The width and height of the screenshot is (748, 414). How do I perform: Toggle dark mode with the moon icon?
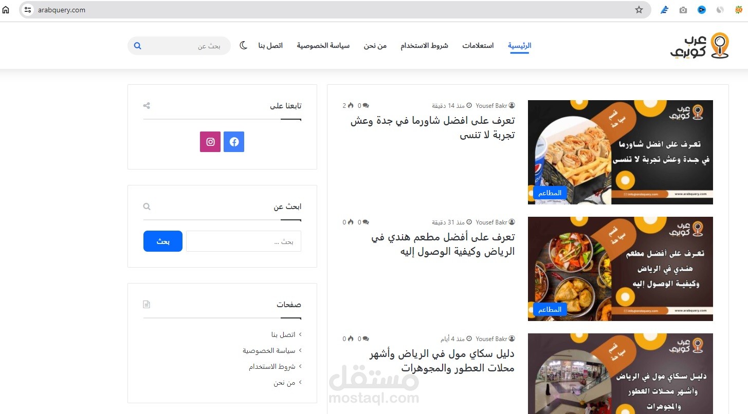tap(244, 46)
